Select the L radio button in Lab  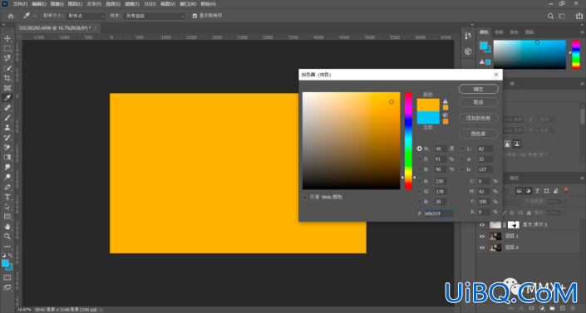(462, 149)
